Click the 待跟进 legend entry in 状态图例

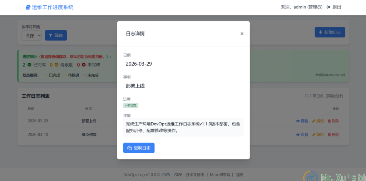click(71, 76)
